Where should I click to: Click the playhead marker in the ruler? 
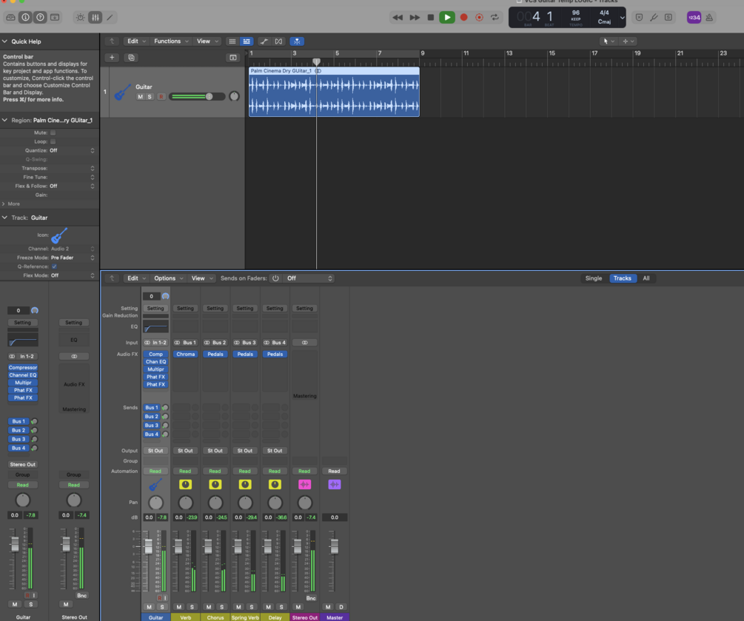point(317,61)
